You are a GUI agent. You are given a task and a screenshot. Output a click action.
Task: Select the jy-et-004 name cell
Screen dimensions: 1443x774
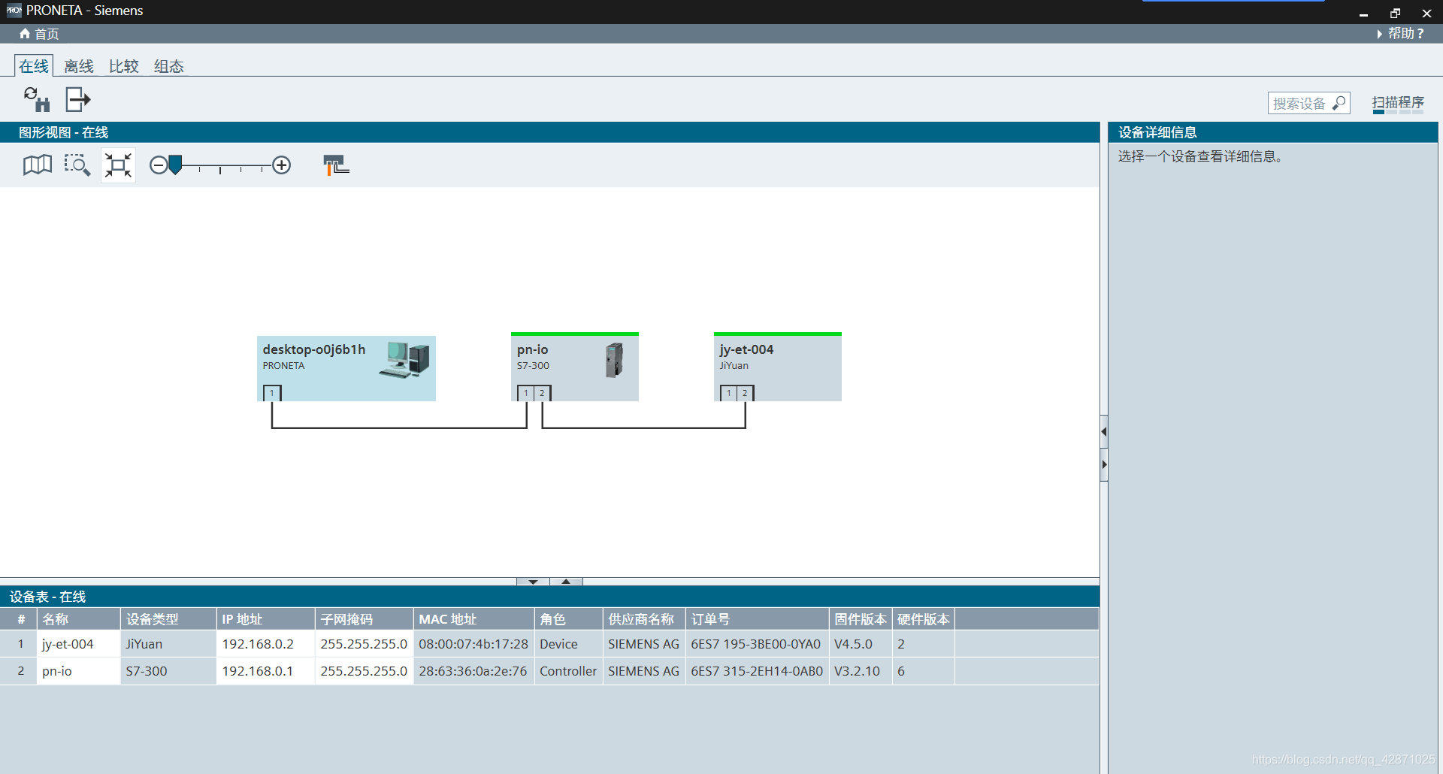tap(78, 644)
